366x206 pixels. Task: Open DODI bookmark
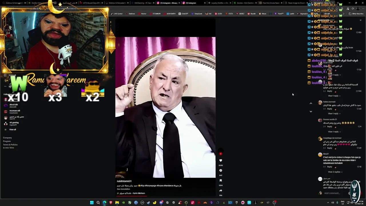pyautogui.click(x=218, y=14)
